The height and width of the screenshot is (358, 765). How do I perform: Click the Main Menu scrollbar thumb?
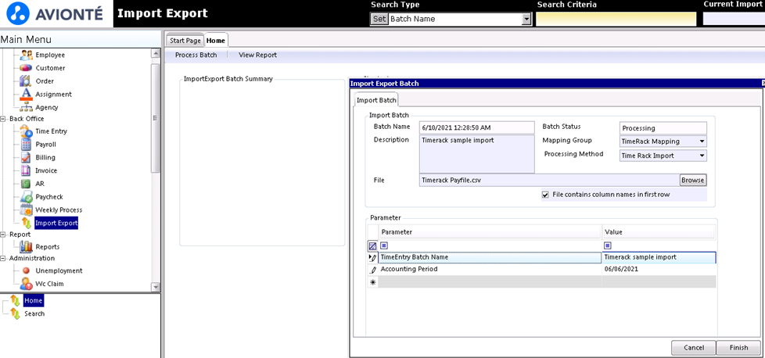(155, 119)
